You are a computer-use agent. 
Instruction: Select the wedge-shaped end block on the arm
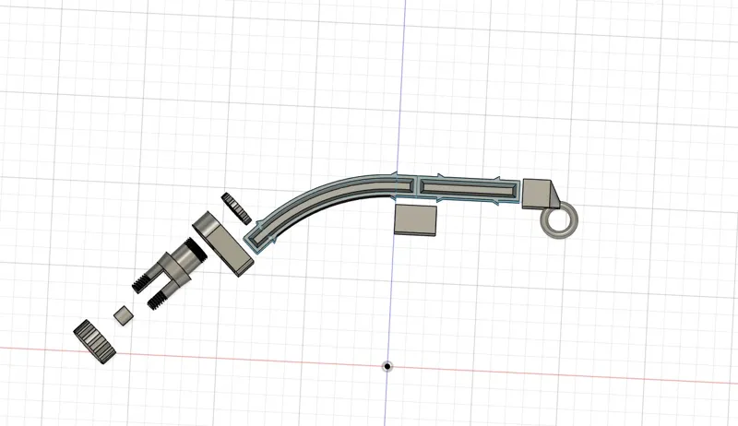(x=542, y=195)
